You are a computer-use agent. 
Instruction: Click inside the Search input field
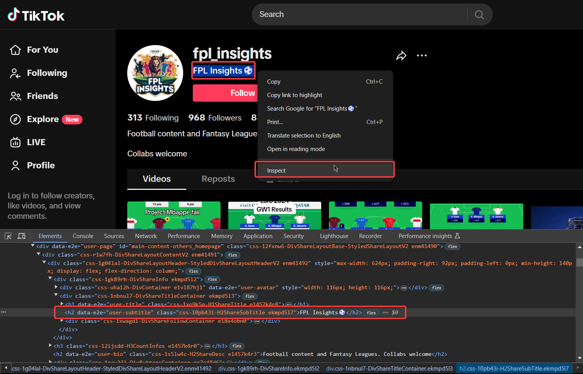click(x=347, y=15)
